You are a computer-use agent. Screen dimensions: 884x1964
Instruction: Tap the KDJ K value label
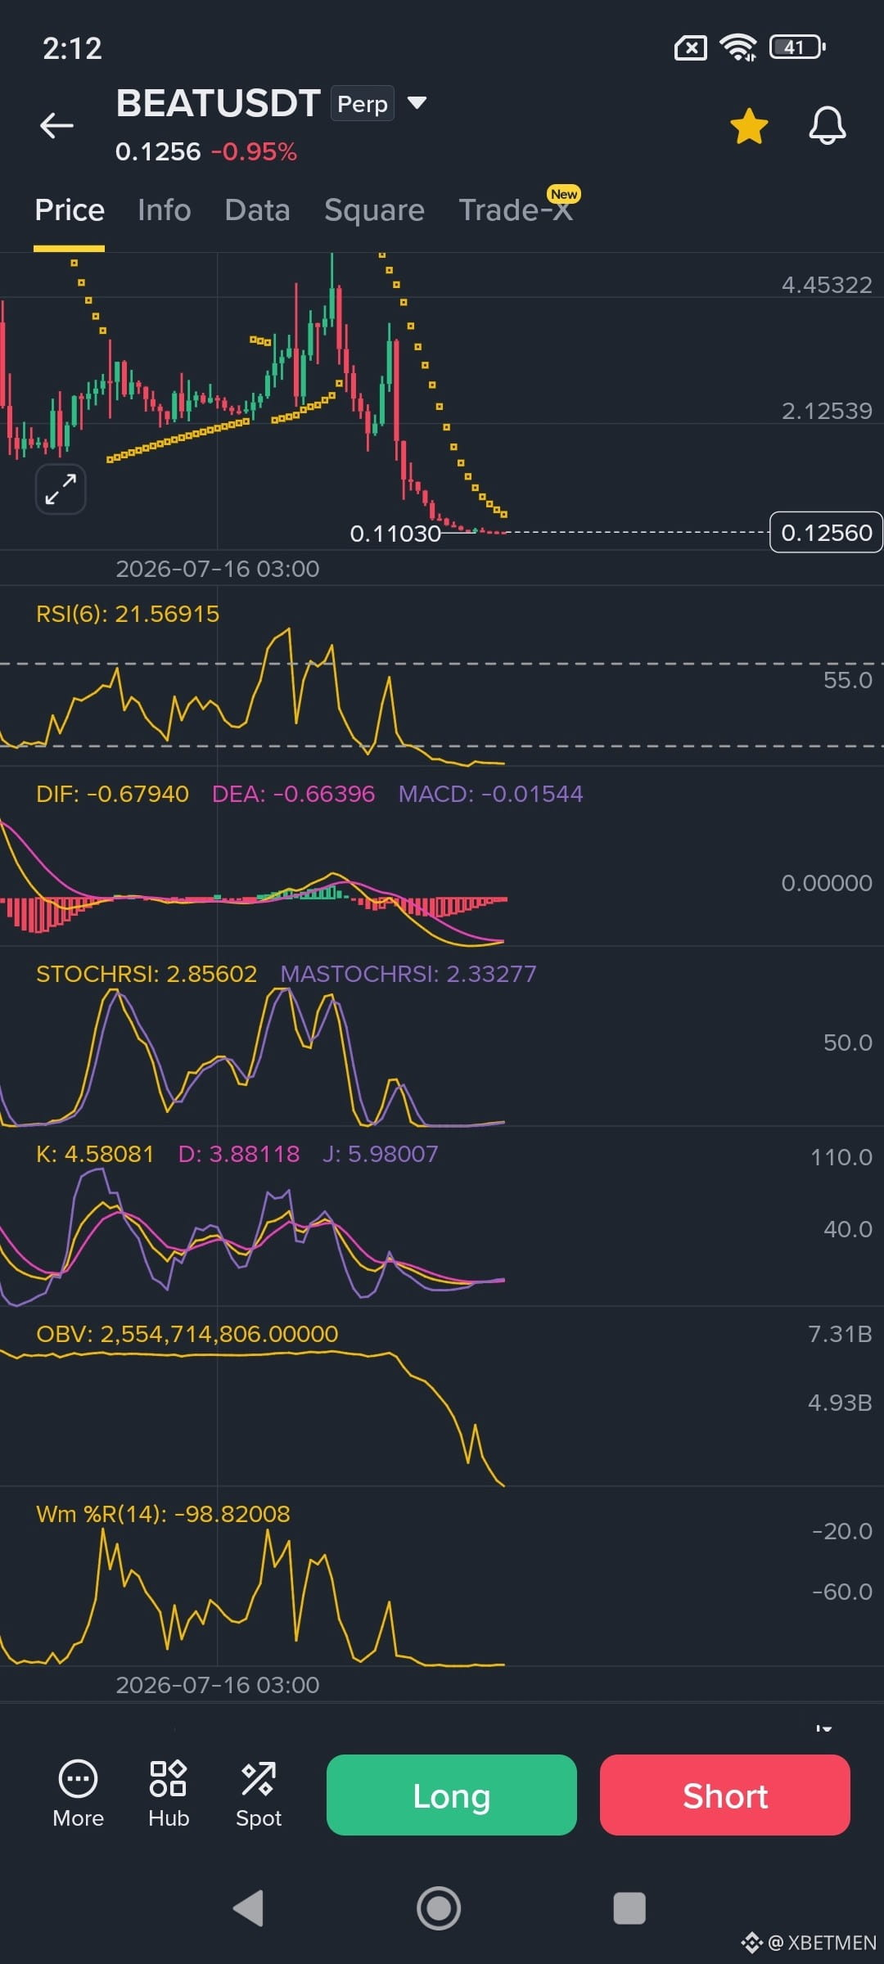(95, 1154)
